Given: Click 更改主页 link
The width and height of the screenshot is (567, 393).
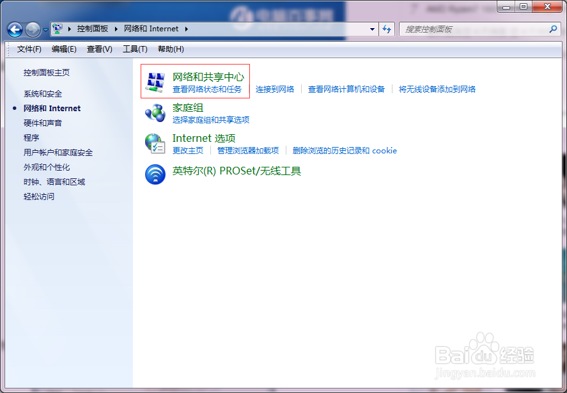Looking at the screenshot, I should (x=188, y=151).
